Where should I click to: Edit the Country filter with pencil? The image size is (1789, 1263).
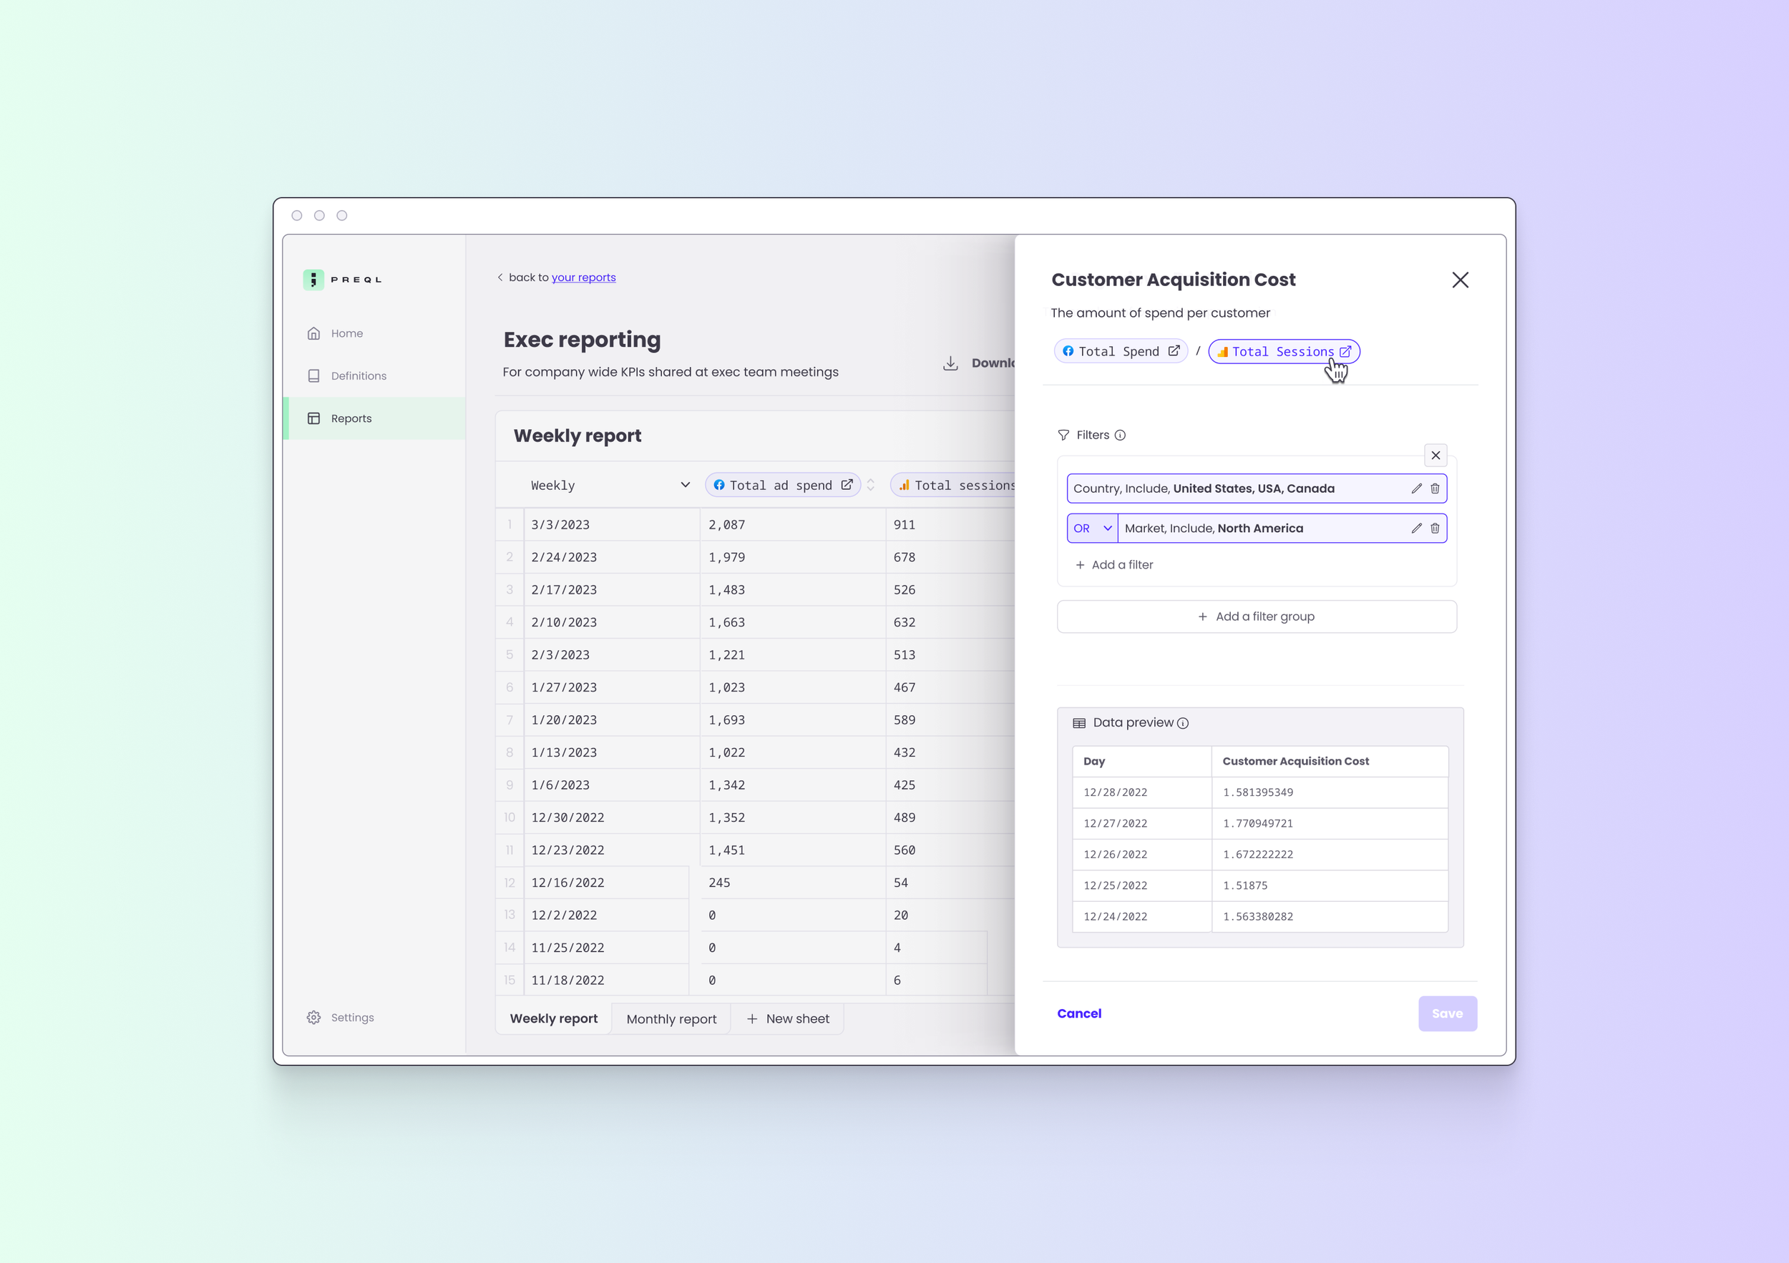1417,488
